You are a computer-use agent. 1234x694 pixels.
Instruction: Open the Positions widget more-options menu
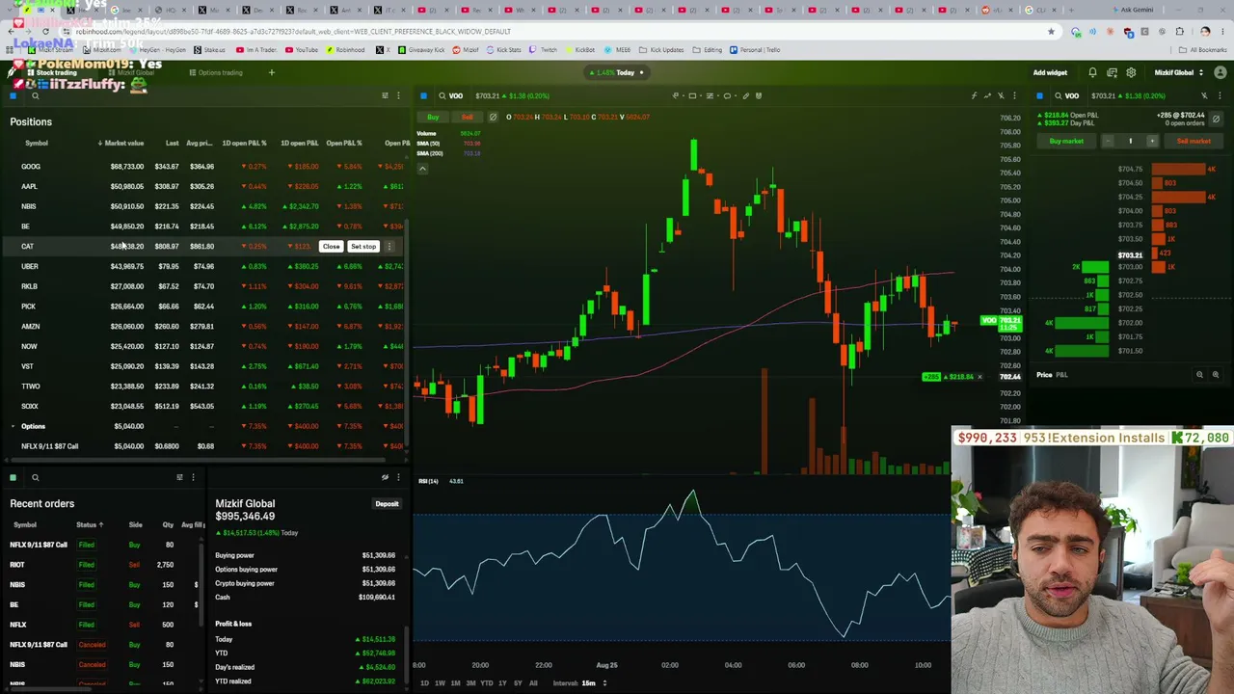point(397,95)
